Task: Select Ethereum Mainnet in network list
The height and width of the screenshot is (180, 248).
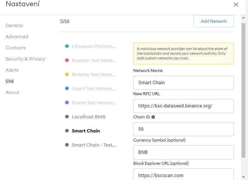Action: tap(94, 46)
